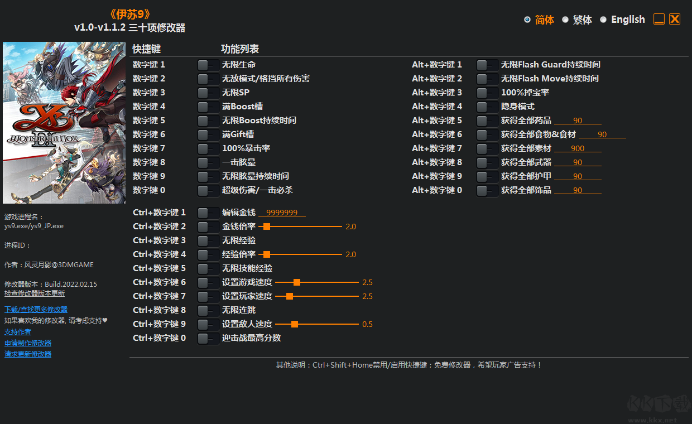Toggle 设置敌人速度 switch
The height and width of the screenshot is (424, 692).
(x=208, y=325)
